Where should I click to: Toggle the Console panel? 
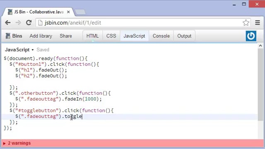tap(161, 36)
